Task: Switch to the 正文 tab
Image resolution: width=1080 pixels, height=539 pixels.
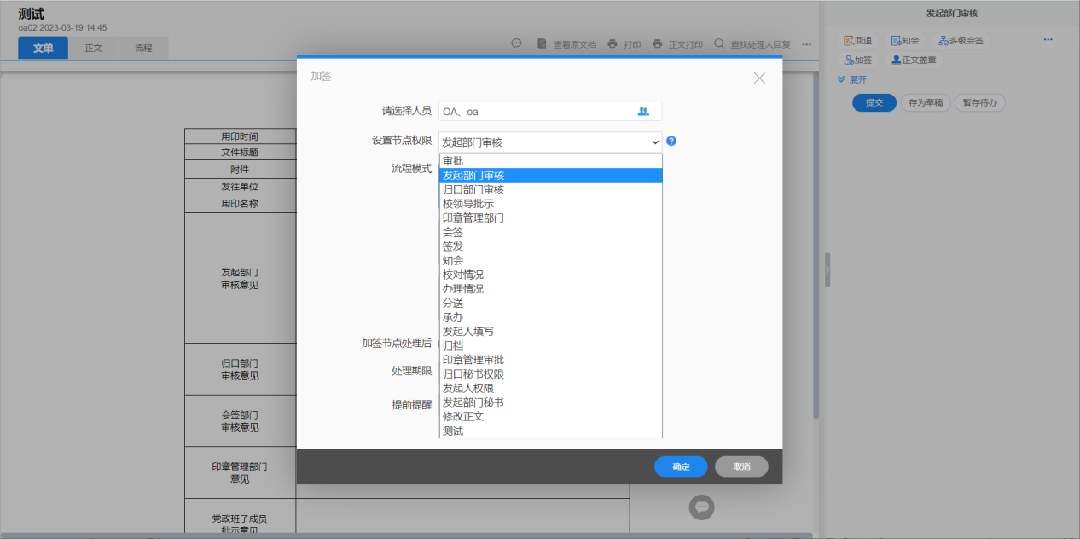Action: point(93,48)
